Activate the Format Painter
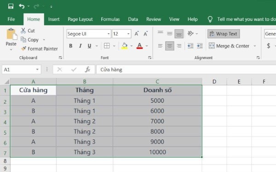Viewport: 276px width, 172px height. tap(39, 49)
